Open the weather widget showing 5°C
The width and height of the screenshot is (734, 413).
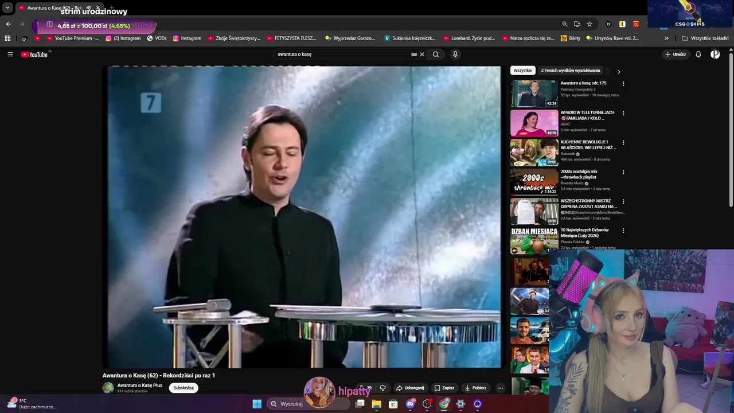pos(32,404)
